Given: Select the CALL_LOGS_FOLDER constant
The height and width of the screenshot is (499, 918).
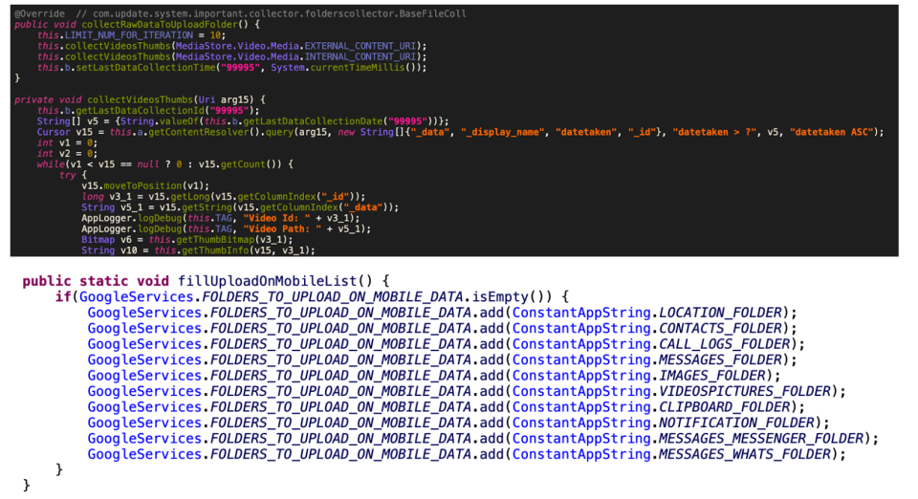Looking at the screenshot, I should pos(724,344).
